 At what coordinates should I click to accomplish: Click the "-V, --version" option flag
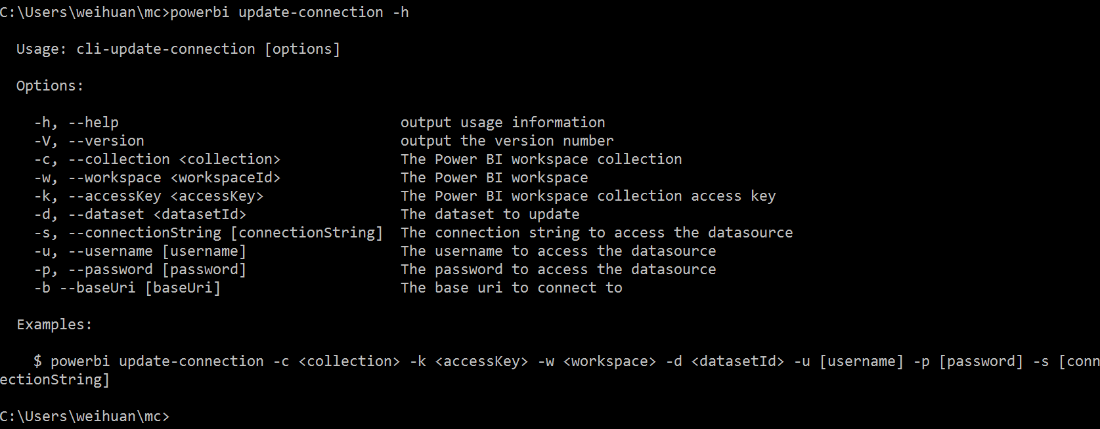89,141
